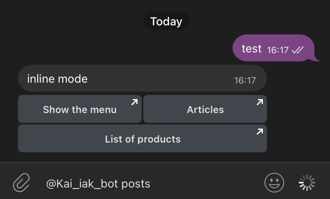Open the emoji picker smiley icon
330x199 pixels.
274,183
